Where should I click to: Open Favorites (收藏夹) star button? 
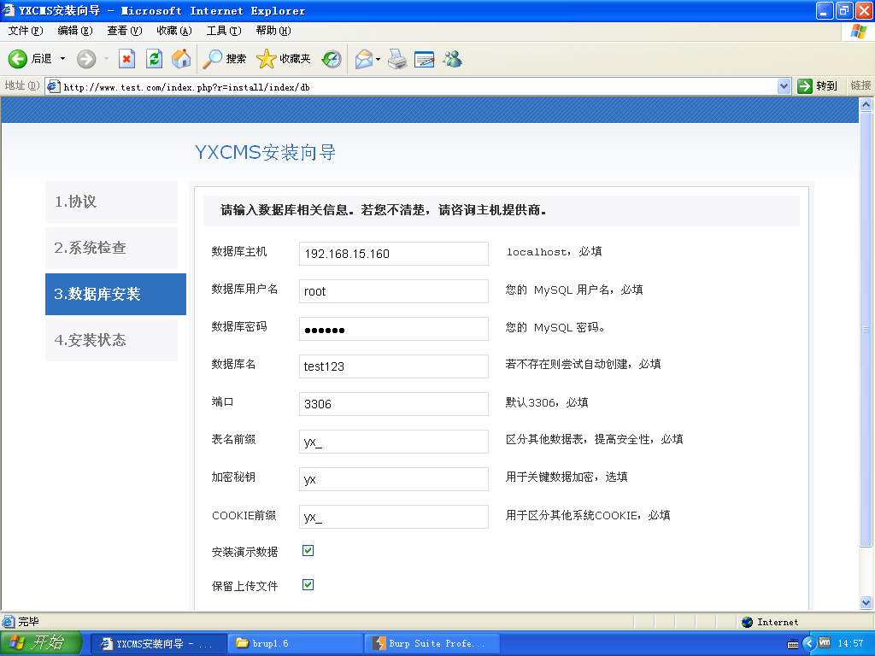(x=284, y=59)
